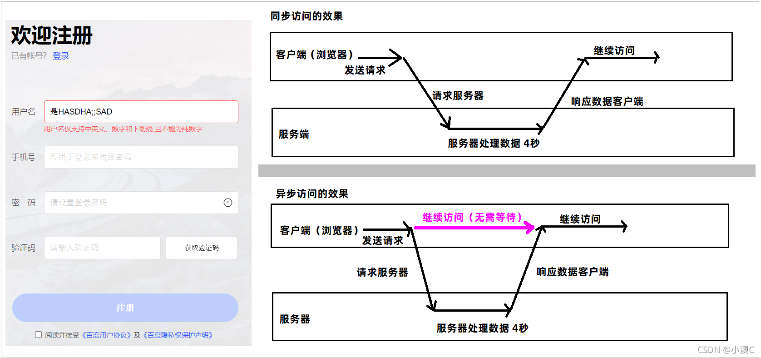Click the magenta 继续访问（无需等待） label

point(473,218)
